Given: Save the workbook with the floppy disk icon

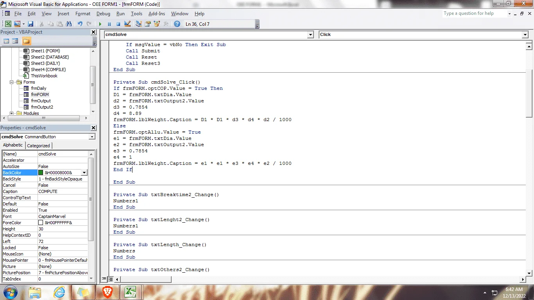Looking at the screenshot, I should coord(30,24).
